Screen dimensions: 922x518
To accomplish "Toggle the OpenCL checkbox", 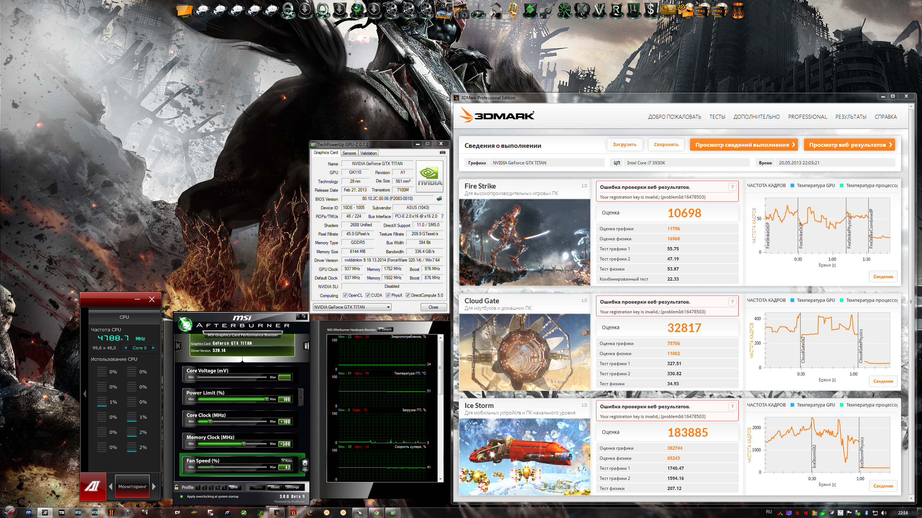I will (345, 295).
